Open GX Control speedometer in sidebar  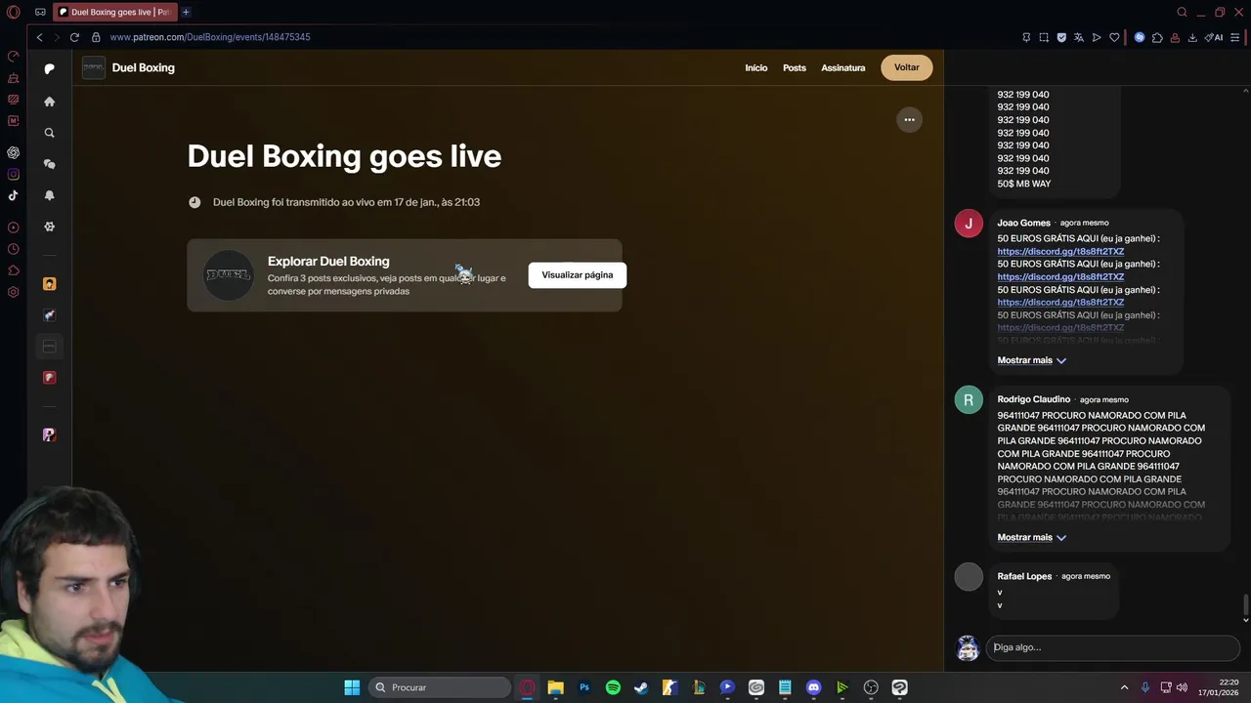pyautogui.click(x=13, y=57)
